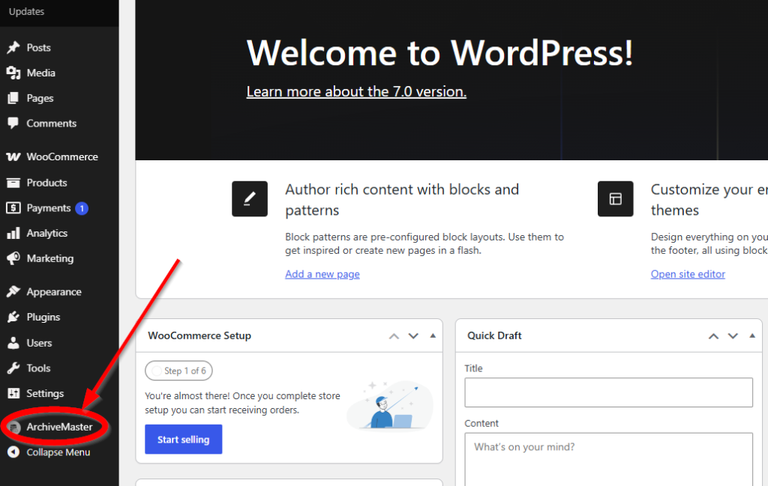The width and height of the screenshot is (768, 486).
Task: Click the Tools wrench icon
Action: coord(13,368)
